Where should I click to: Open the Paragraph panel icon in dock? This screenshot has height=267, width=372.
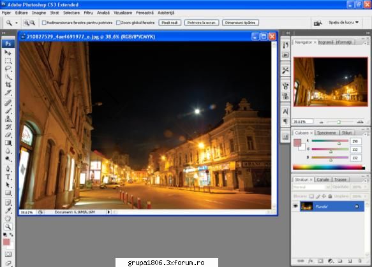pyautogui.click(x=285, y=122)
